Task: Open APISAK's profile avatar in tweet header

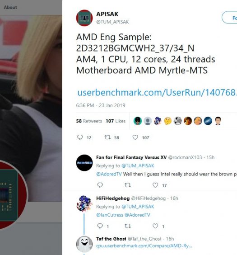Action: (x=84, y=18)
